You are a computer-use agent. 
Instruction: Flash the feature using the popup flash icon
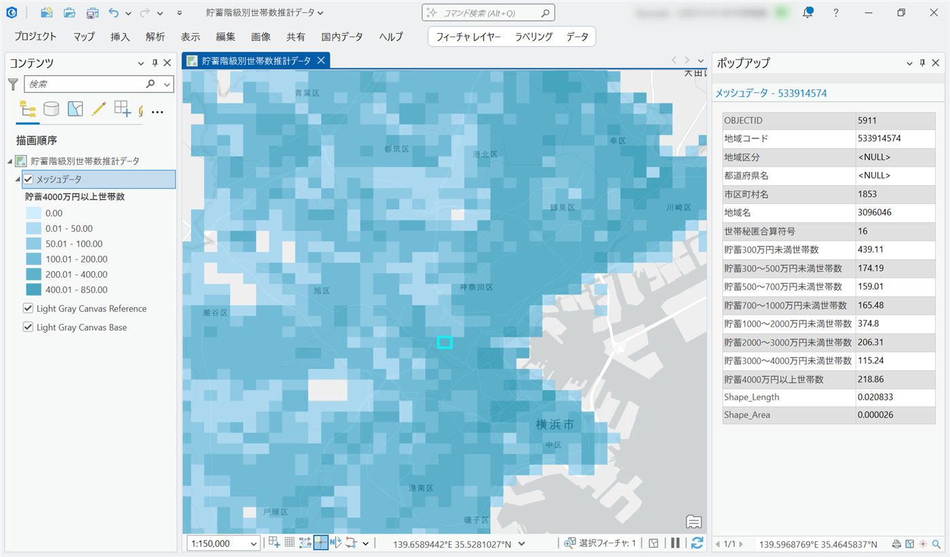[x=922, y=544]
